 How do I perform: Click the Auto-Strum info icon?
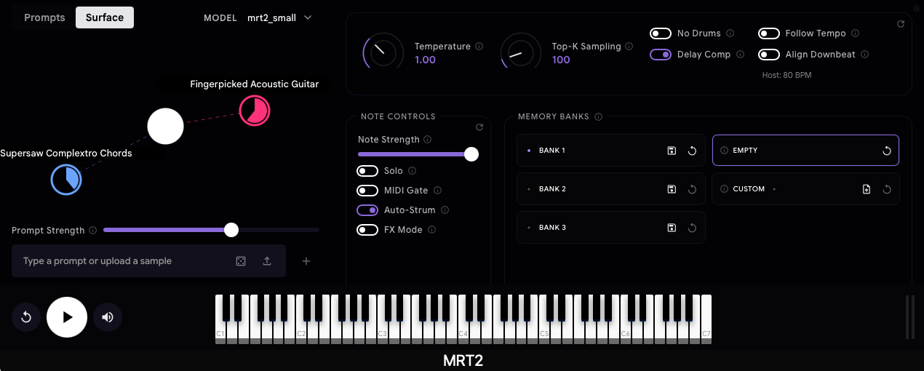point(445,210)
